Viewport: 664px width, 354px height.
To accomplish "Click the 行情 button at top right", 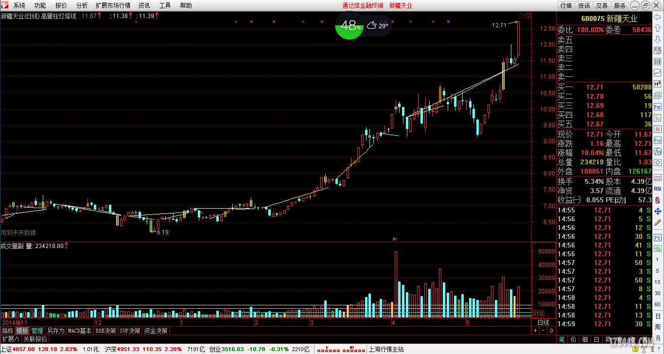I will click(x=566, y=5).
